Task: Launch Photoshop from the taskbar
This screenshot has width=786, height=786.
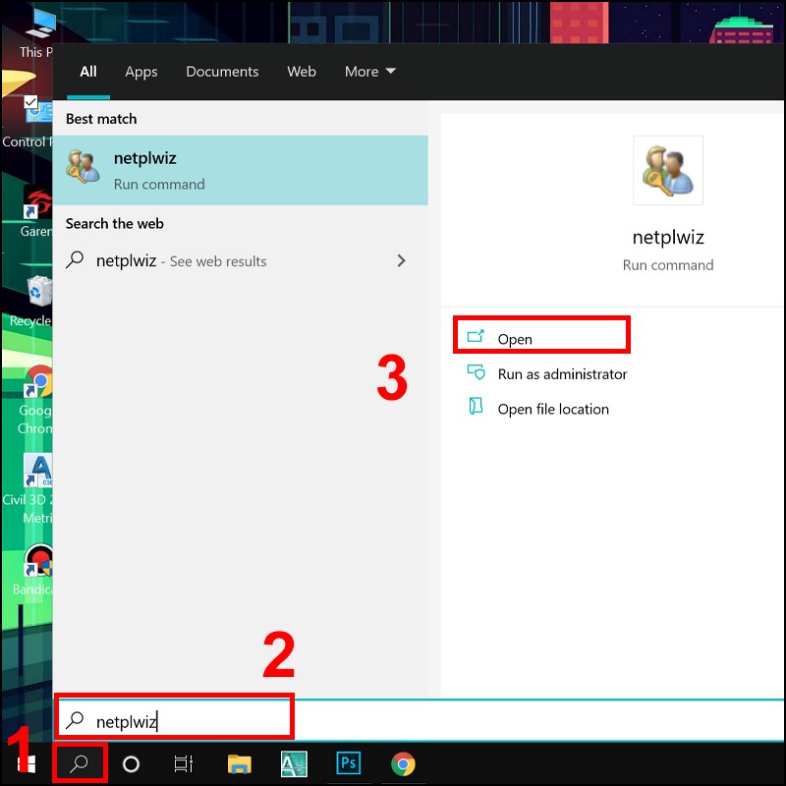Action: [349, 763]
